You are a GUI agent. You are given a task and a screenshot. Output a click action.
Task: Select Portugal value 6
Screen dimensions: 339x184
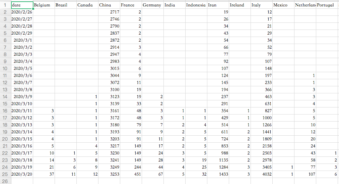point(327,174)
